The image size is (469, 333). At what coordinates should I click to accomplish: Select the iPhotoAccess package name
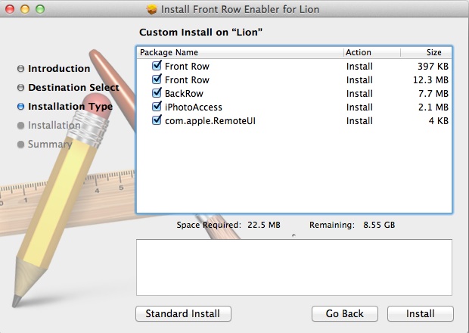pos(194,107)
